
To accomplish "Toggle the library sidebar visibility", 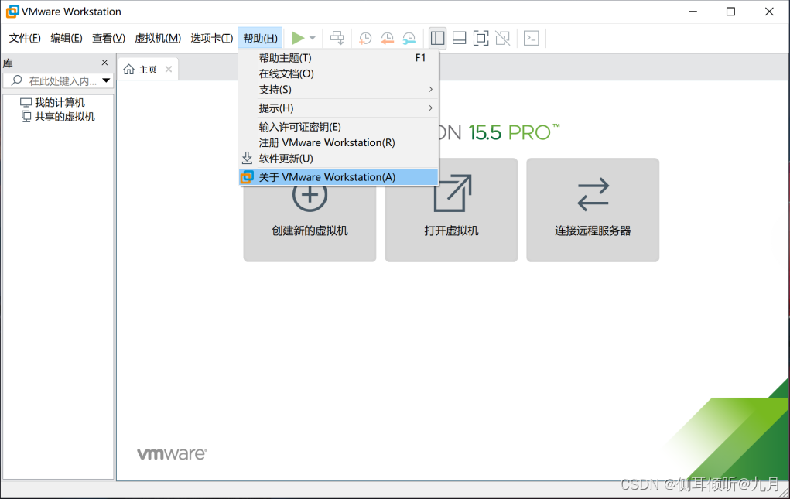I will [437, 37].
